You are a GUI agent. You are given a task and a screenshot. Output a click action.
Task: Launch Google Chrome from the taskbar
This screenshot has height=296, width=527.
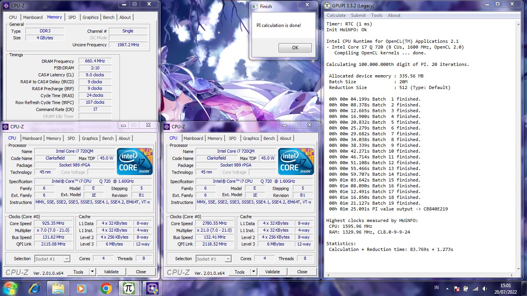pos(106,288)
